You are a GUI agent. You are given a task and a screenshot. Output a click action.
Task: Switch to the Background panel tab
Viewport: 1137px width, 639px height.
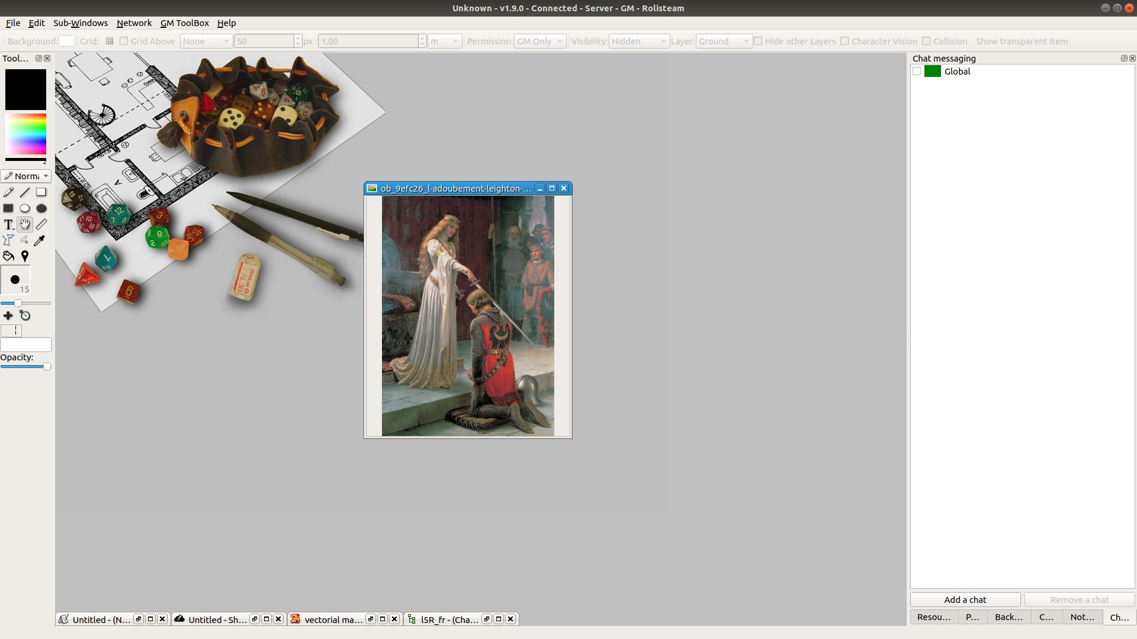[1008, 617]
